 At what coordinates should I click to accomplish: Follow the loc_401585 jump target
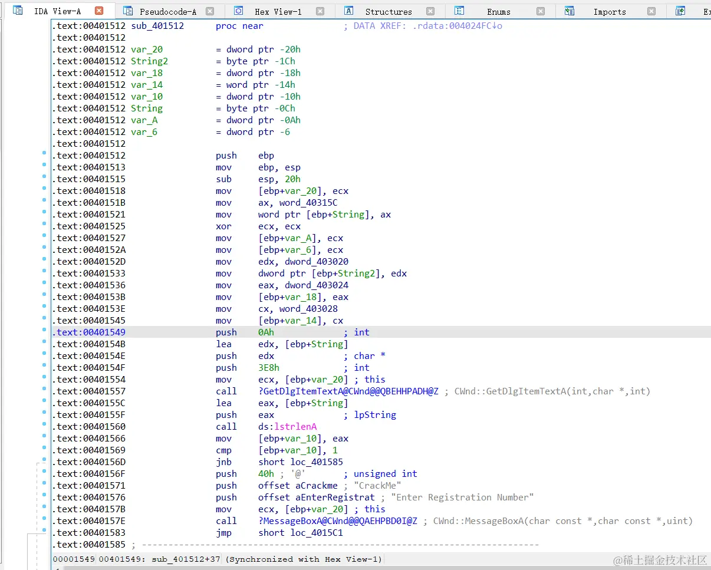317,462
